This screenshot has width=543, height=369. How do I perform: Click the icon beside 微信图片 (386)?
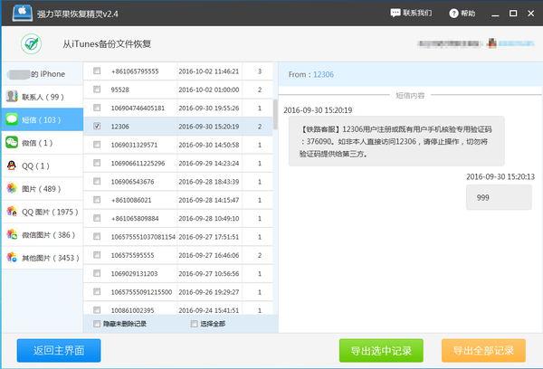tap(12, 234)
